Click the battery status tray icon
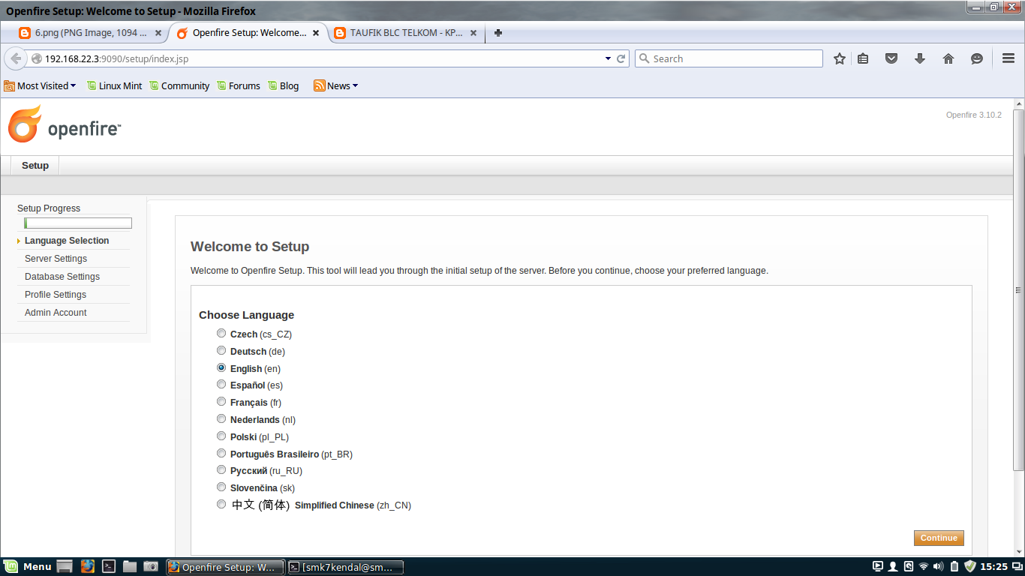 coord(954,566)
